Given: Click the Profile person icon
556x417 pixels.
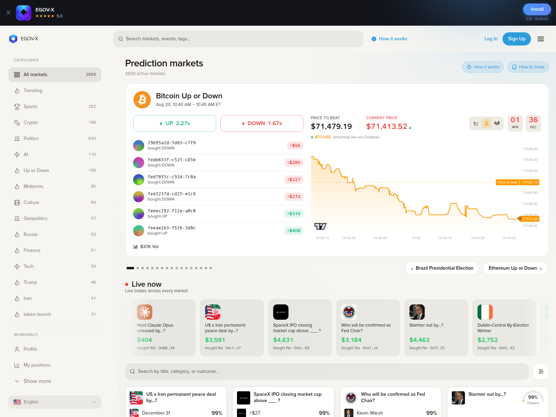Looking at the screenshot, I should click(17, 349).
